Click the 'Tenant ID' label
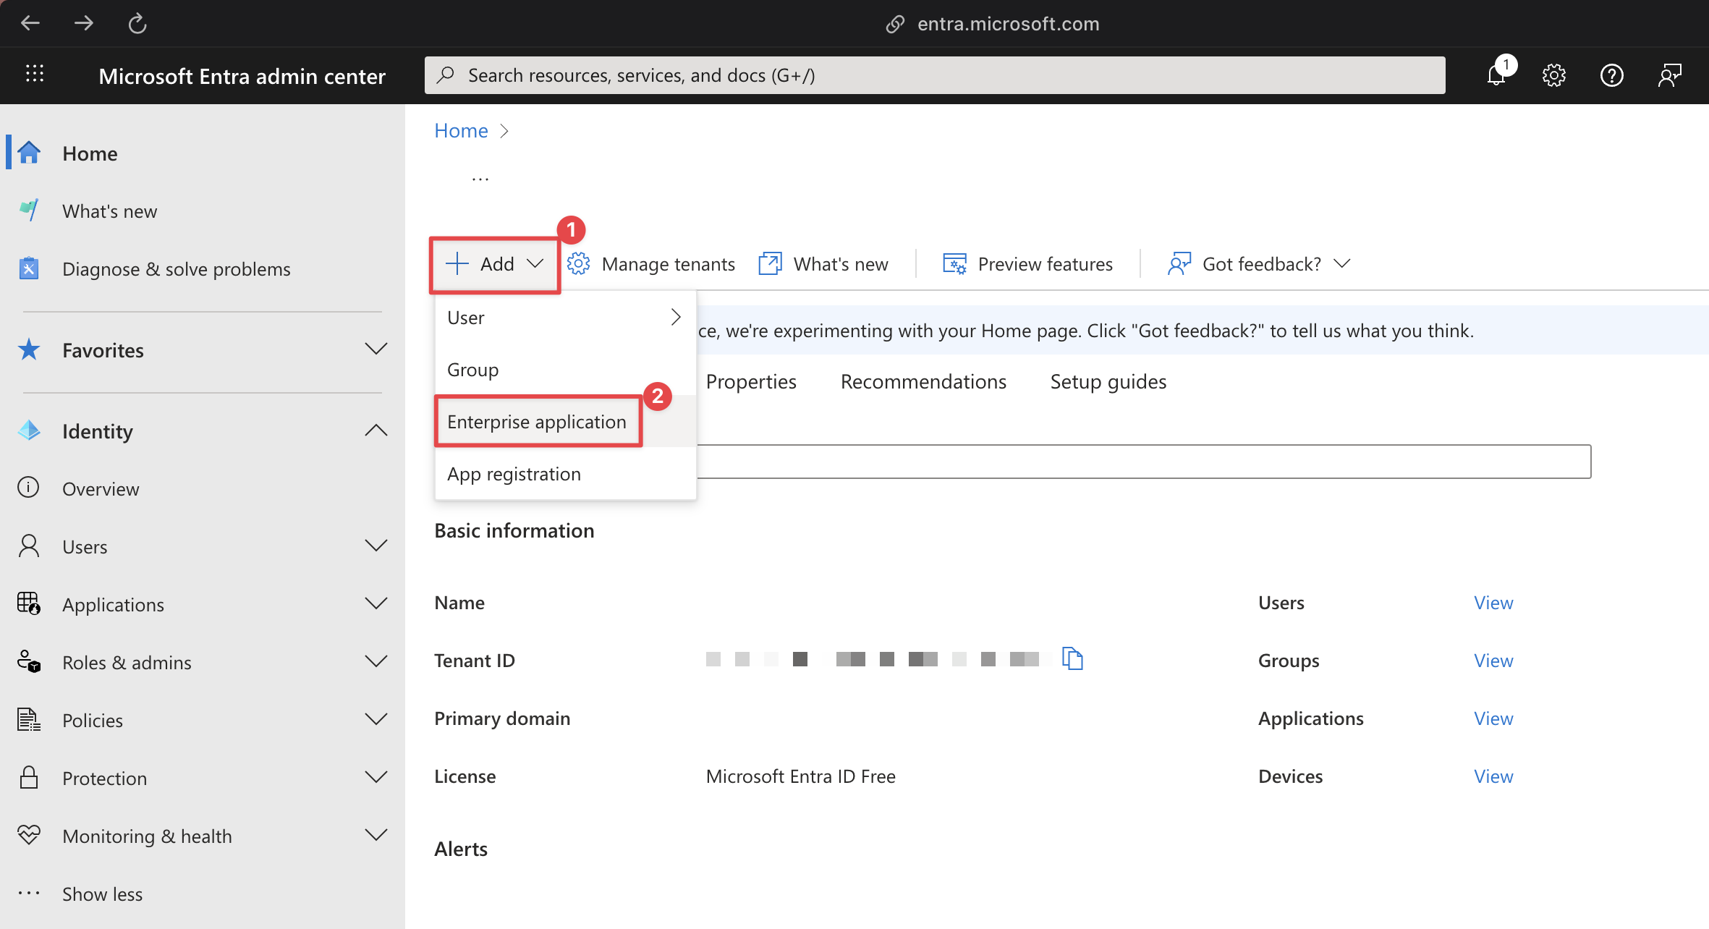 pos(475,661)
